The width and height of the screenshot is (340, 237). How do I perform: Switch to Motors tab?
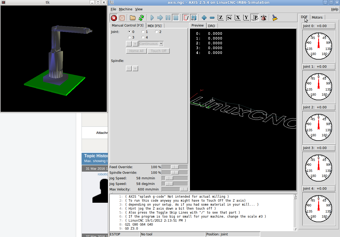(x=317, y=17)
